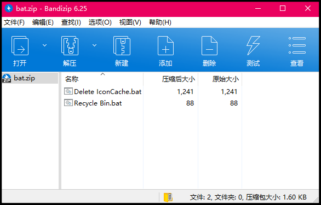Open the 编辑(E) menu
321x205 pixels.
coord(43,22)
